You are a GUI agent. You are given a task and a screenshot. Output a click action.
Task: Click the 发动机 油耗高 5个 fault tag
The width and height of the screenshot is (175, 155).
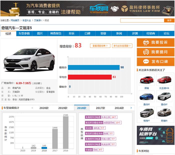click(95, 128)
